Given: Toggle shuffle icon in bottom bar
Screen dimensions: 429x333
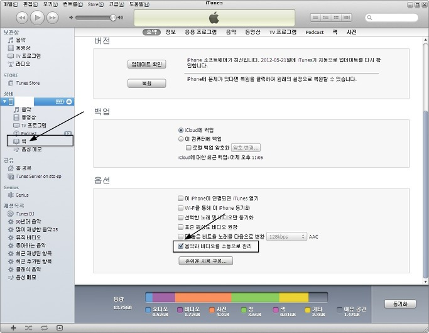Looking at the screenshot, I should coord(28,328).
